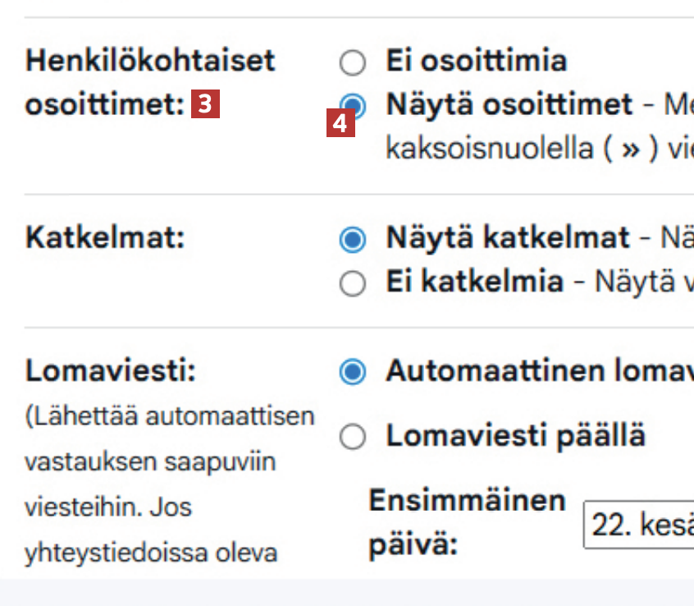Select the "Ei osoittimia" radio button
The width and height of the screenshot is (694, 606).
pyautogui.click(x=353, y=62)
